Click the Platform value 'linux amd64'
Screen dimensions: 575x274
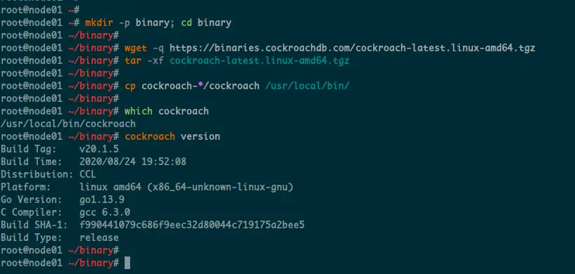tap(110, 187)
